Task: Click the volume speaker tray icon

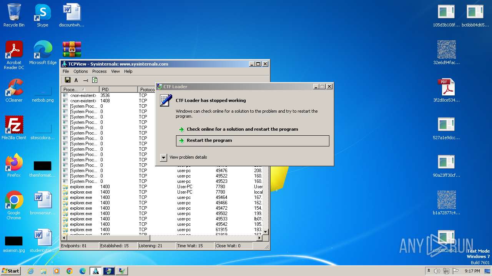Action: point(437,271)
